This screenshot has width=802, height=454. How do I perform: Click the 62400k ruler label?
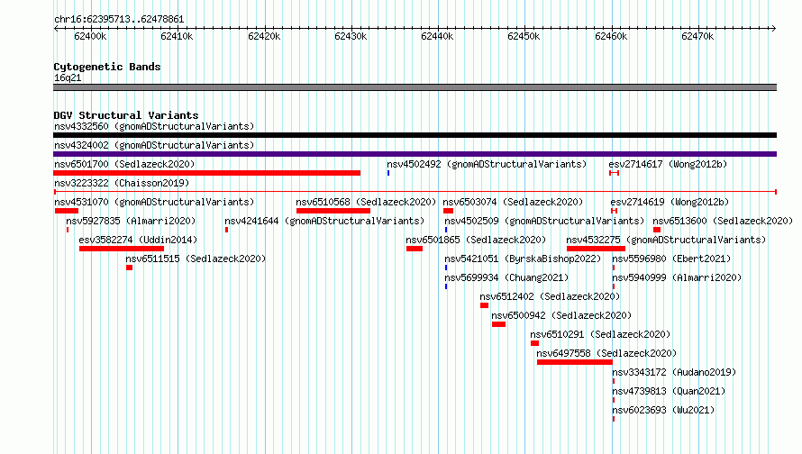(x=90, y=36)
